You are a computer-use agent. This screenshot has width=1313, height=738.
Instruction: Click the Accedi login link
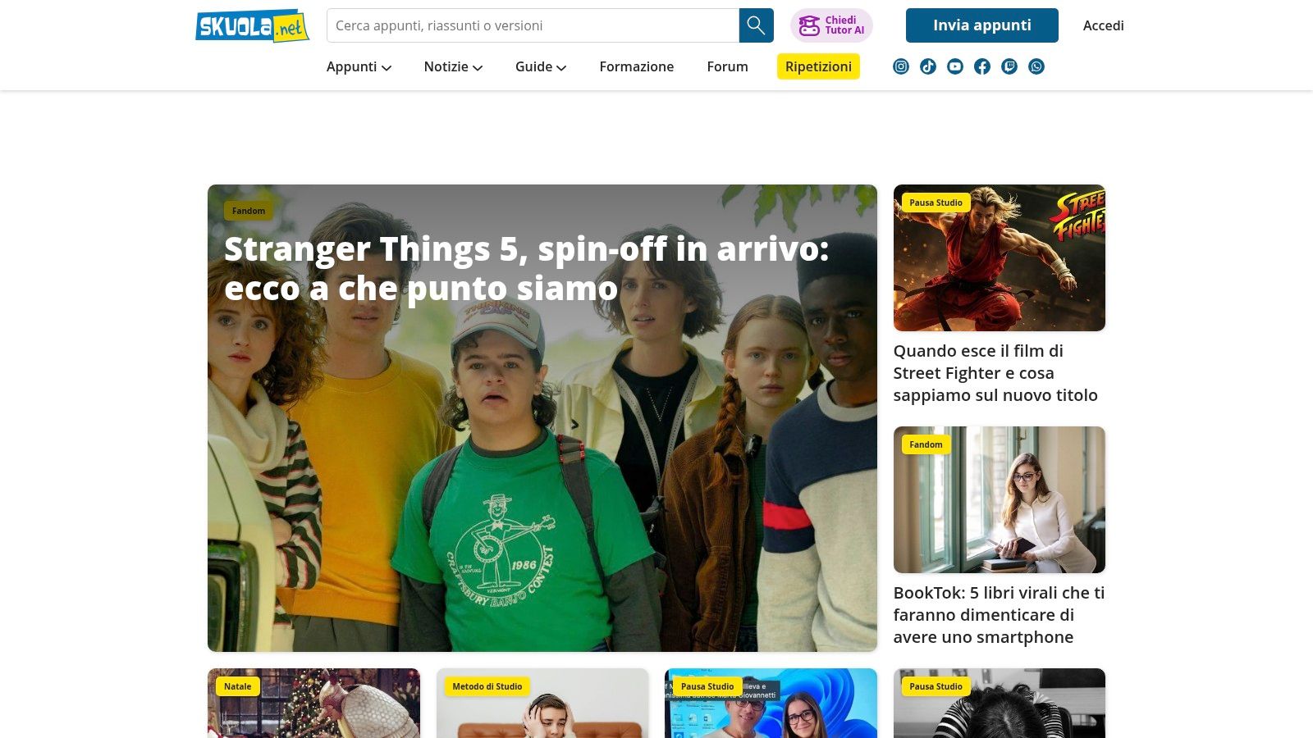pyautogui.click(x=1104, y=25)
